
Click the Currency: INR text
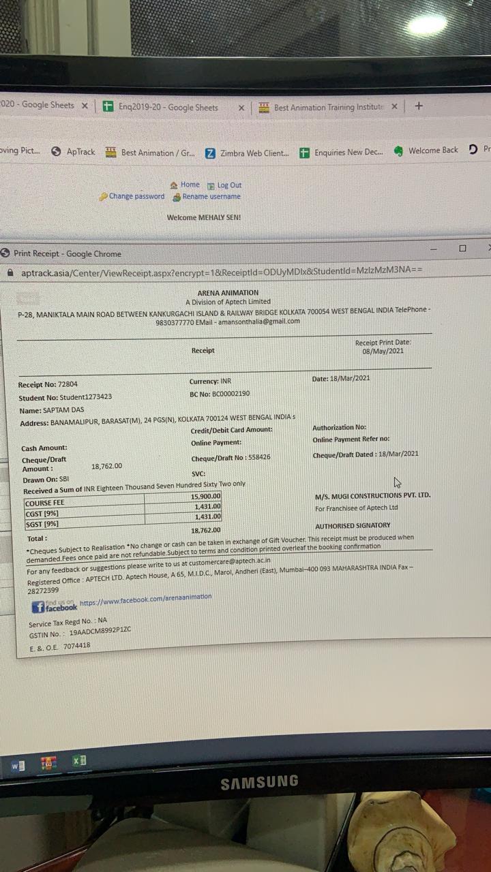click(210, 381)
